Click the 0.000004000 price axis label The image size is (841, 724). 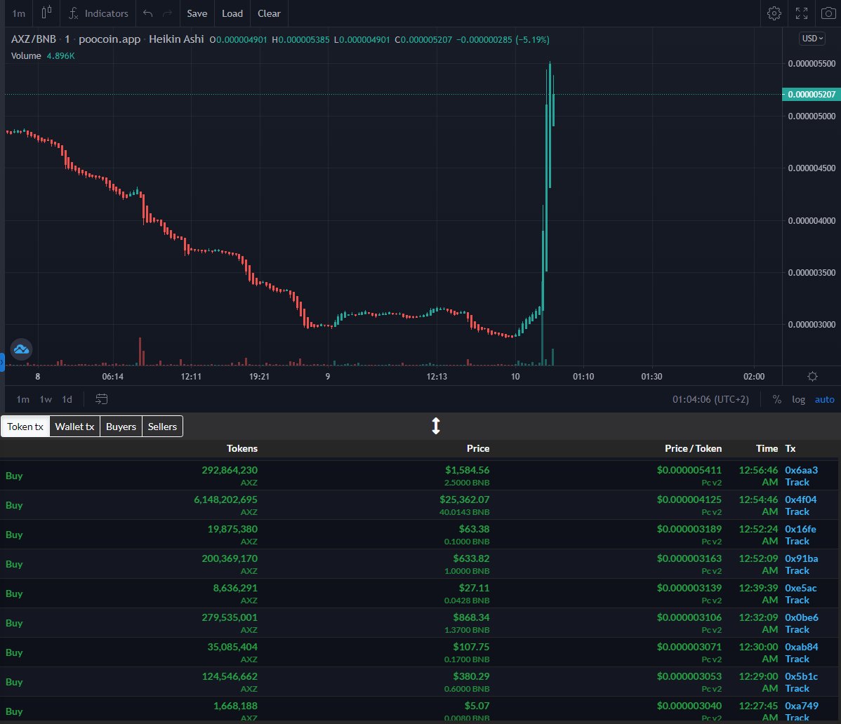pyautogui.click(x=812, y=220)
